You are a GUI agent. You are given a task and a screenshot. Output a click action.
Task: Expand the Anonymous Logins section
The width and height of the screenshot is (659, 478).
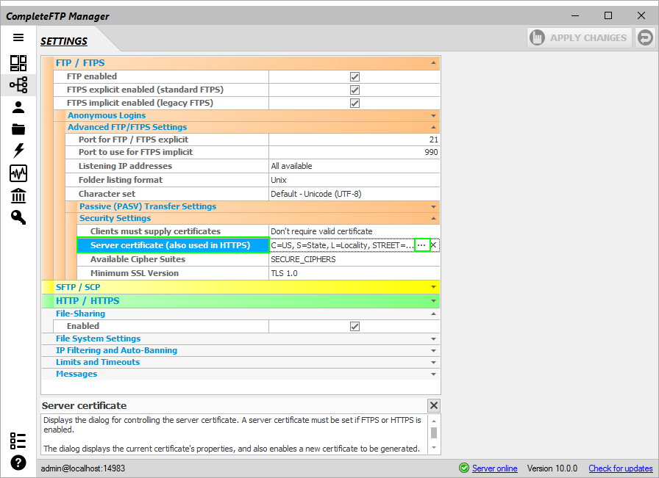click(433, 116)
